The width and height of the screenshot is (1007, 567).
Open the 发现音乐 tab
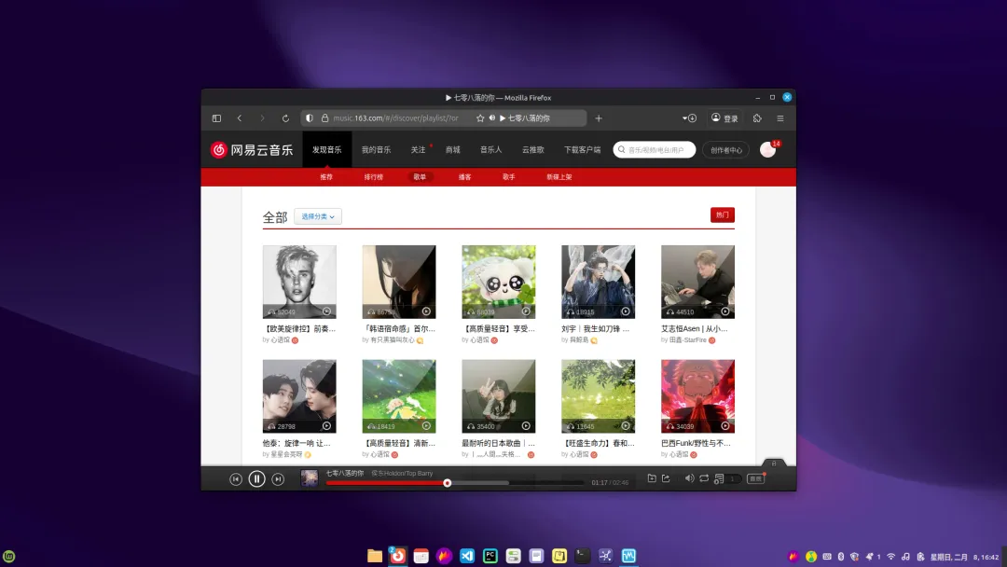[327, 149]
